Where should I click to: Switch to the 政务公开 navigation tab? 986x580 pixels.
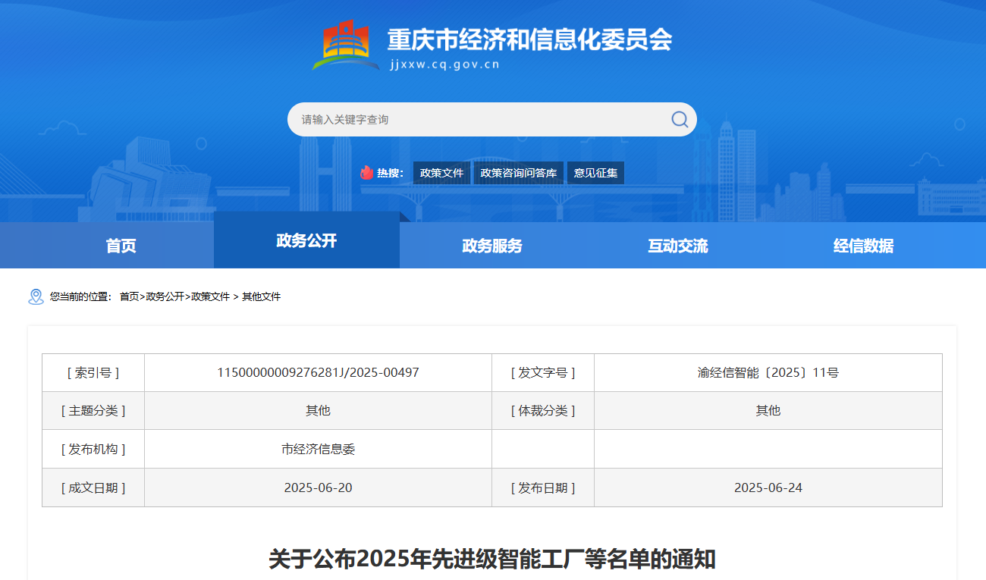(x=306, y=241)
